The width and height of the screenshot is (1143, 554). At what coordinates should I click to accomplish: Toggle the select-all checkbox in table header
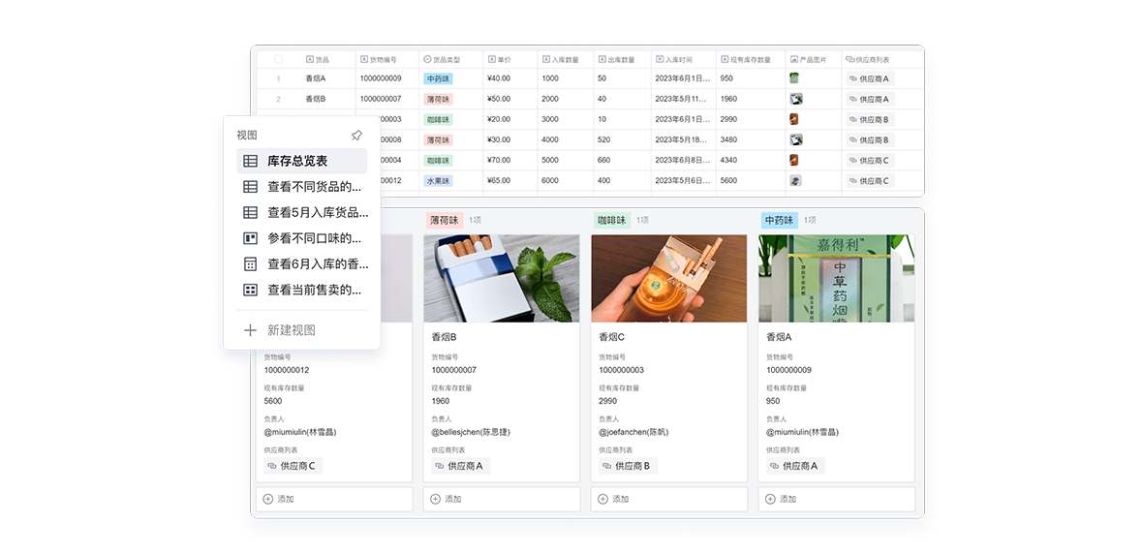click(x=279, y=59)
